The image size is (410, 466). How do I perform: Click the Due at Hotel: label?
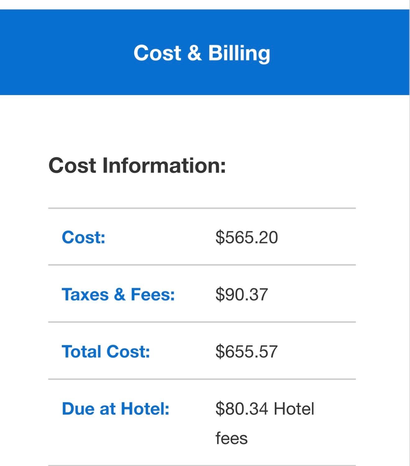(116, 408)
